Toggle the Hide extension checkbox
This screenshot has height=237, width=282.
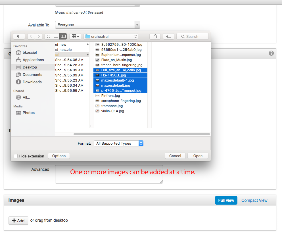coord(16,156)
